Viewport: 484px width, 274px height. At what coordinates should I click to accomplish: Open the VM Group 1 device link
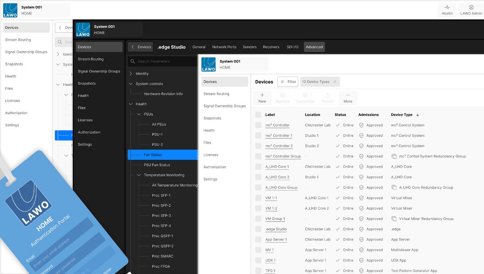(275, 219)
